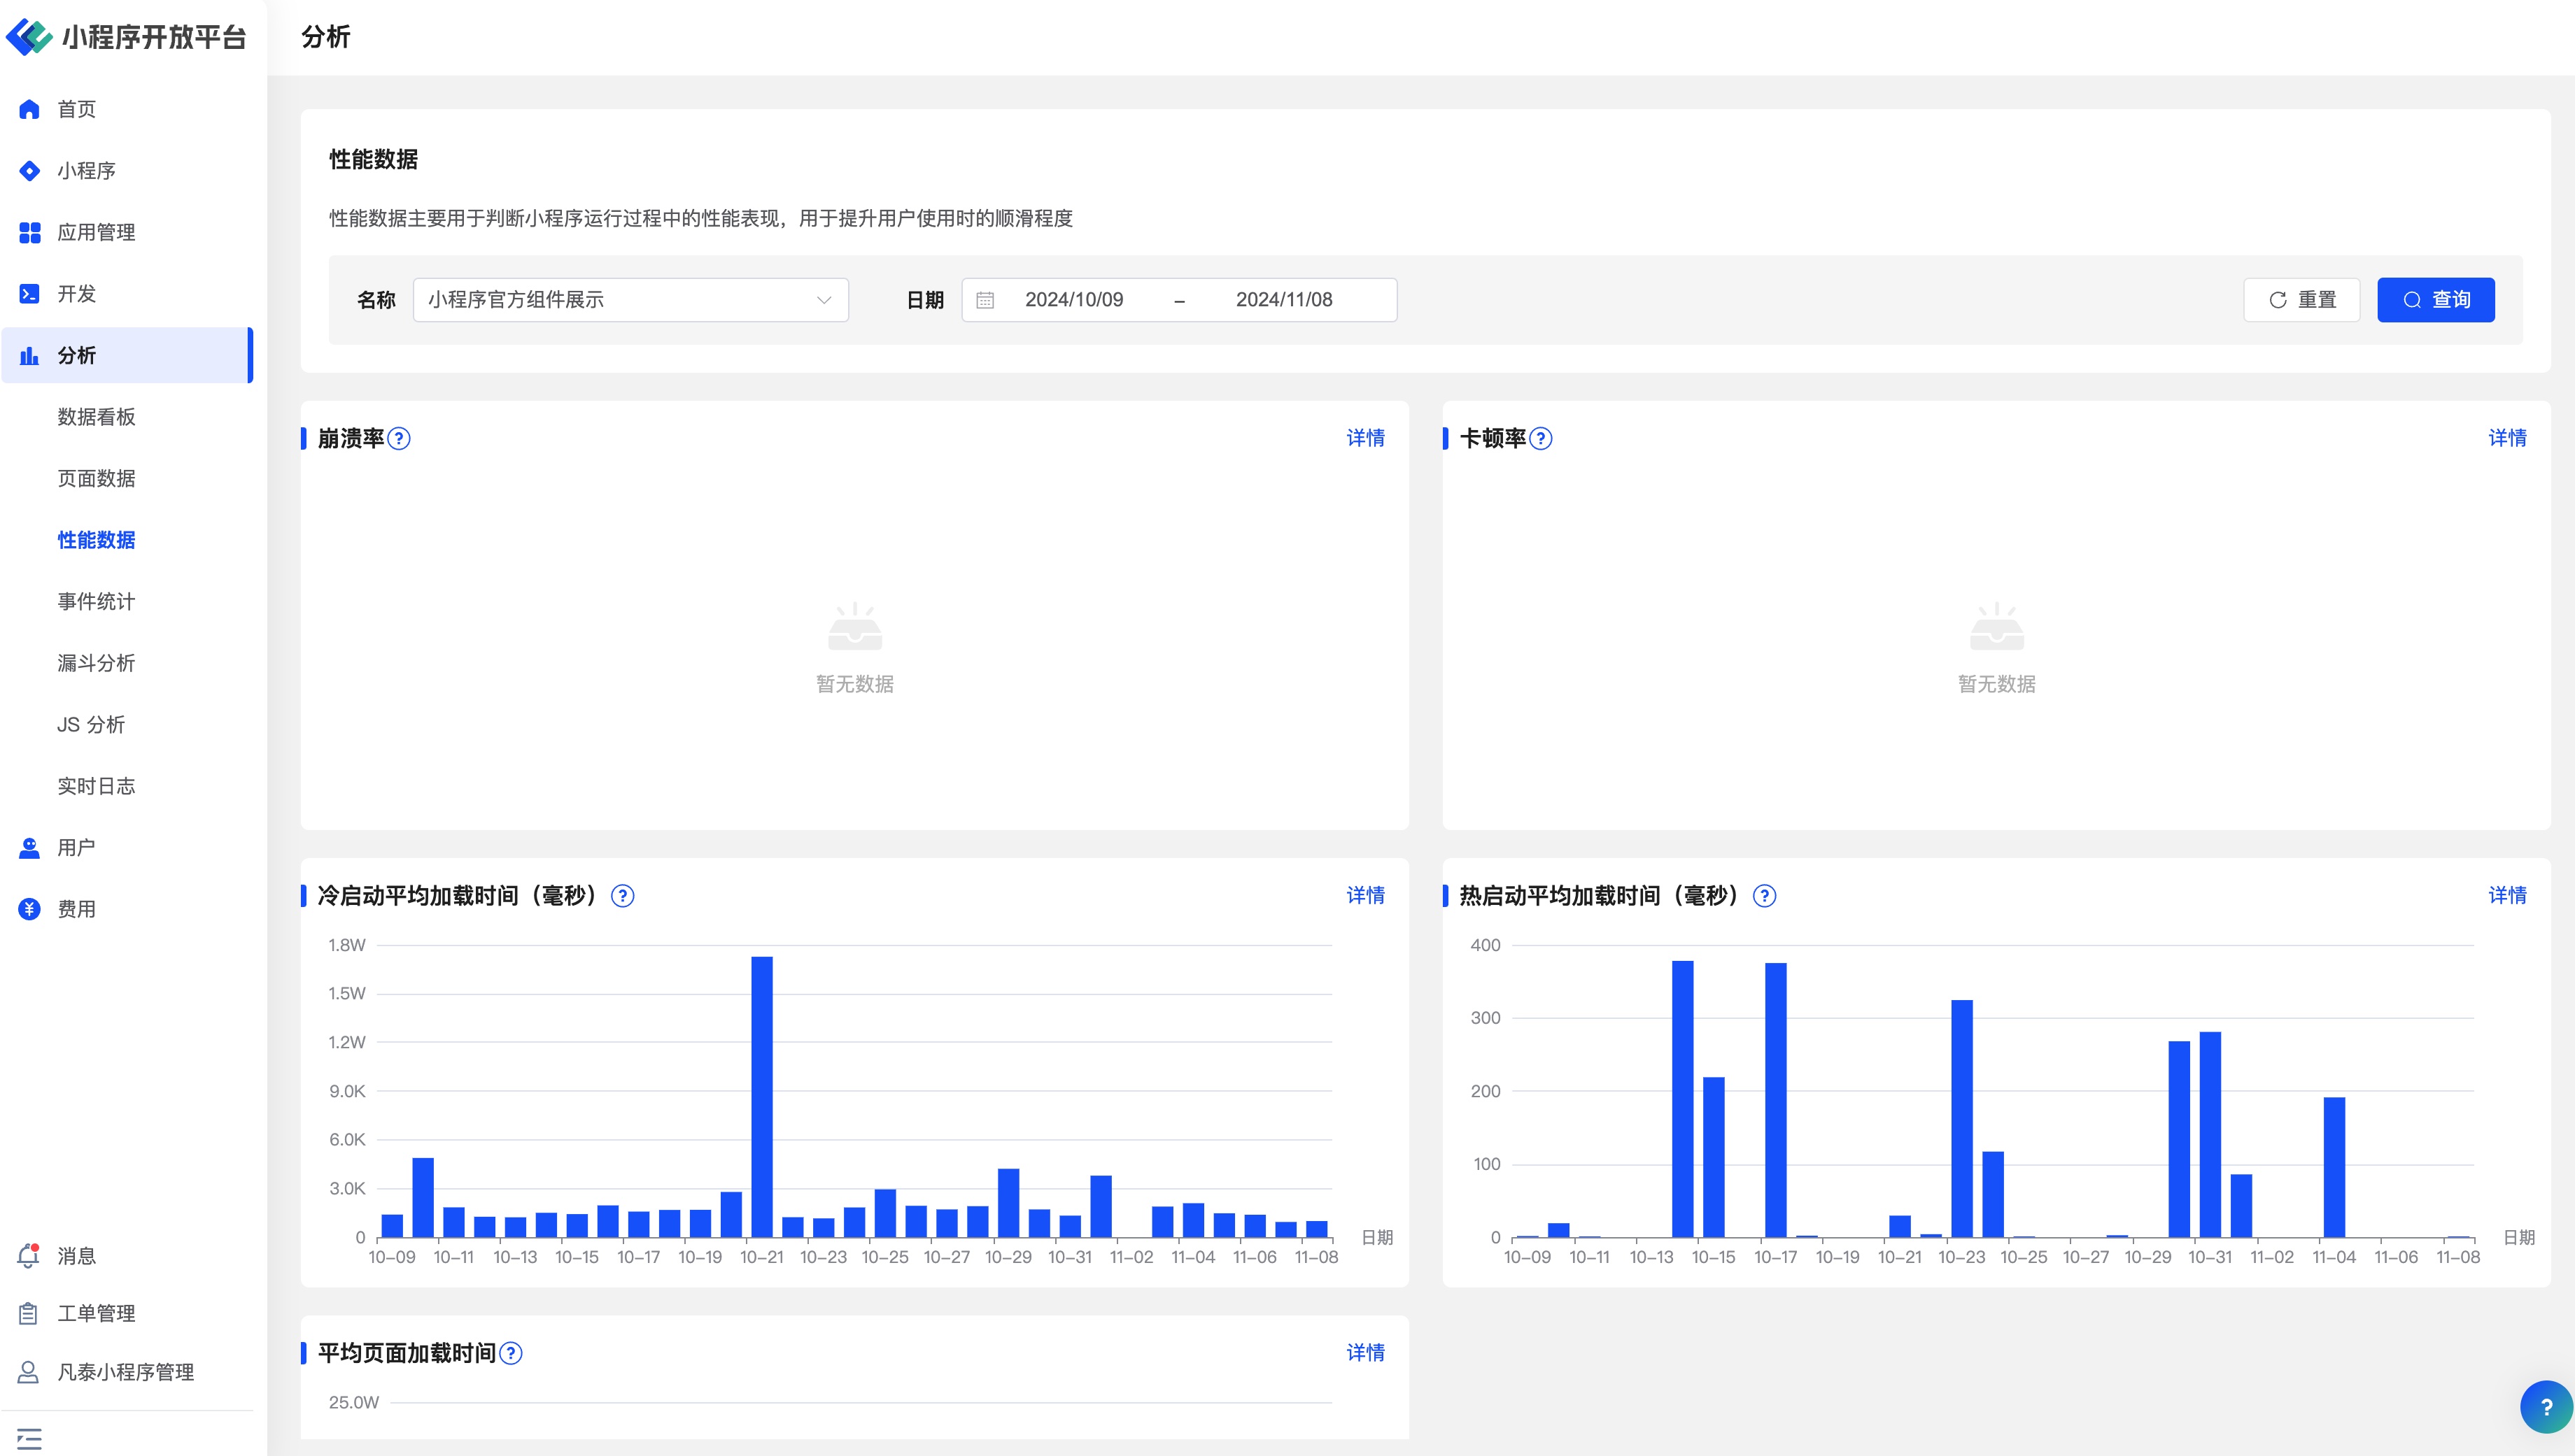Click help icon beside 平均页面加载时间
The image size is (2575, 1456).
click(510, 1353)
